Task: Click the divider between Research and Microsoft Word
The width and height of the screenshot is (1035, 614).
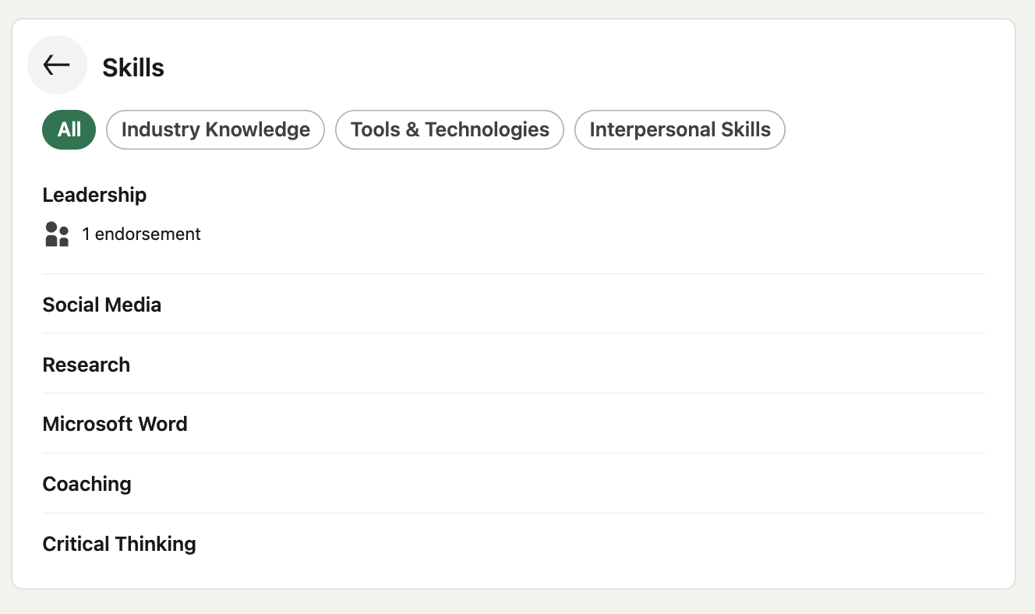Action: pos(514,393)
